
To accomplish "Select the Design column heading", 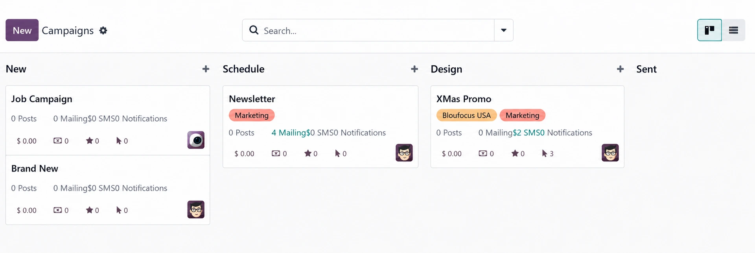I will pyautogui.click(x=446, y=69).
